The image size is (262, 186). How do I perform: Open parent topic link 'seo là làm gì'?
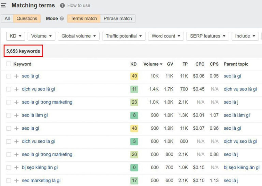[236, 115]
